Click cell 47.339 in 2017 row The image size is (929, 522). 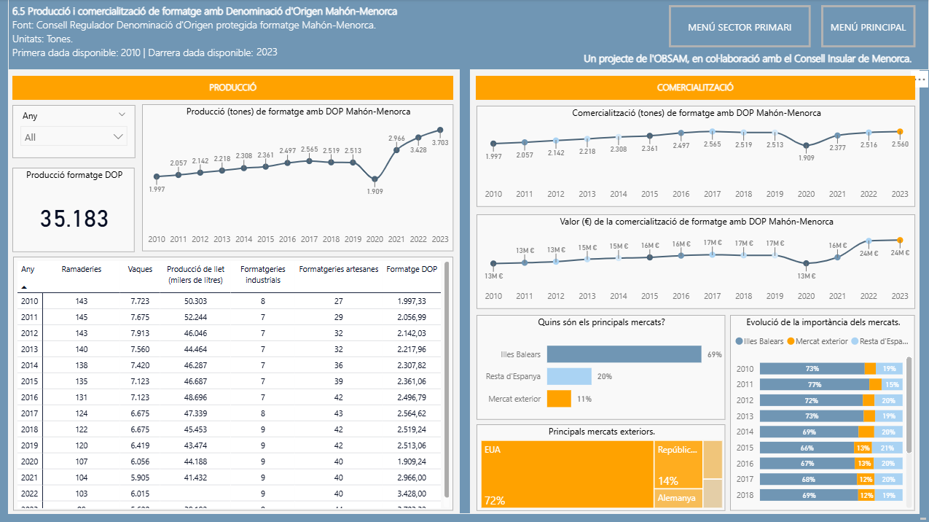[x=195, y=413]
